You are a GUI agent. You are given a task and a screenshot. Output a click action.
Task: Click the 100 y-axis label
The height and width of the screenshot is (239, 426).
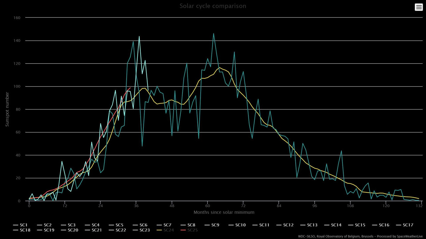pos(17,86)
